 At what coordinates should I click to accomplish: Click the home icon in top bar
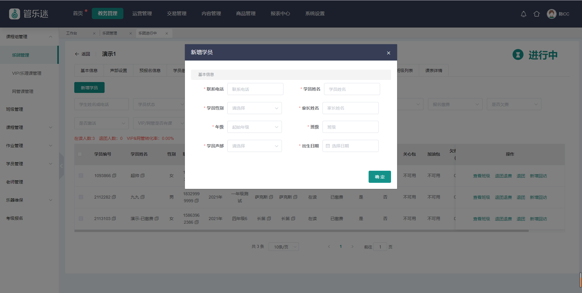pyautogui.click(x=537, y=14)
